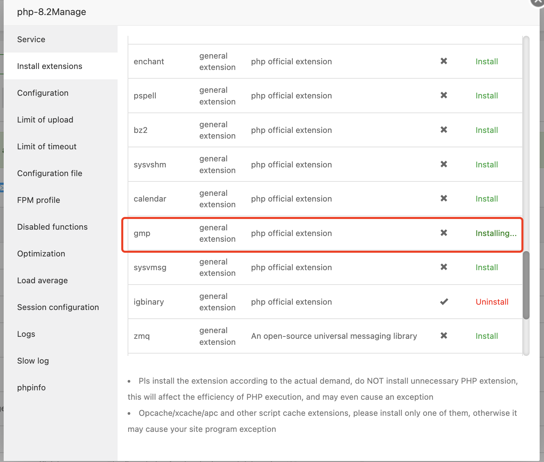Screen dimensions: 544x462
Task: Close the php-8.2 Manage dialog
Action: point(537,2)
